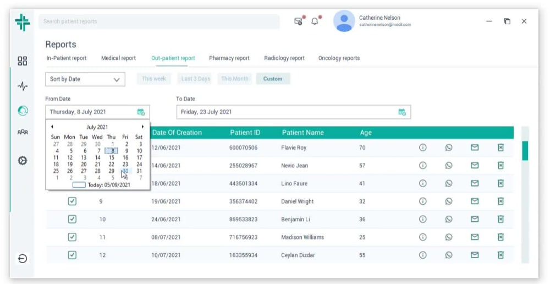Viewport: 550px width, 284px height.
Task: Select patient ID 716756923
Action: tap(244, 237)
